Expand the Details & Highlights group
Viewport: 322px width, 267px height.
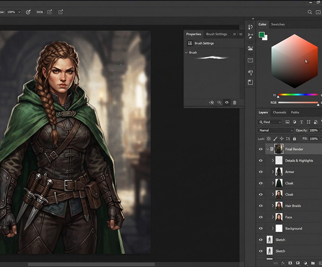[273, 161]
